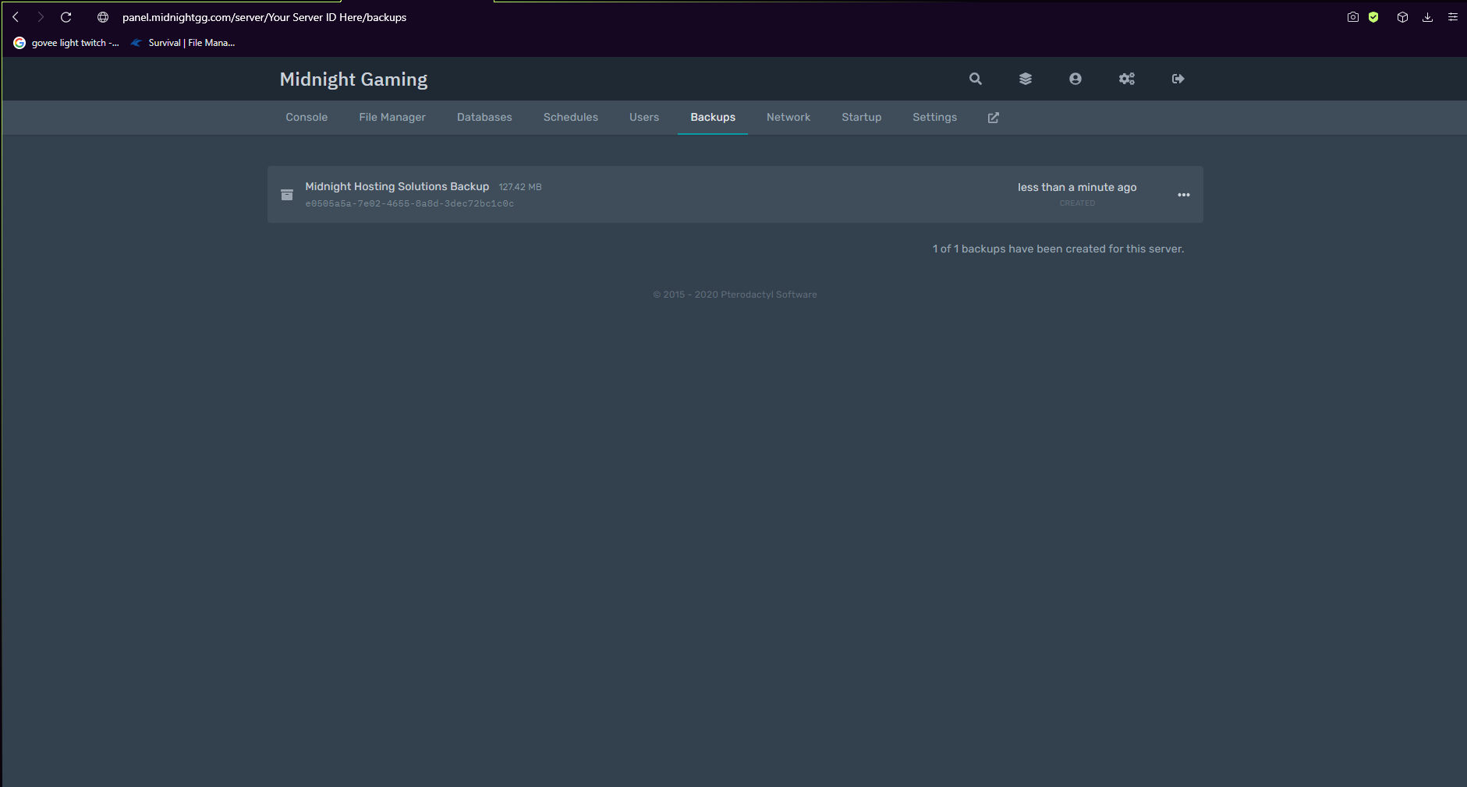1467x787 pixels.
Task: Click the 127.42 MB backup size
Action: click(520, 187)
